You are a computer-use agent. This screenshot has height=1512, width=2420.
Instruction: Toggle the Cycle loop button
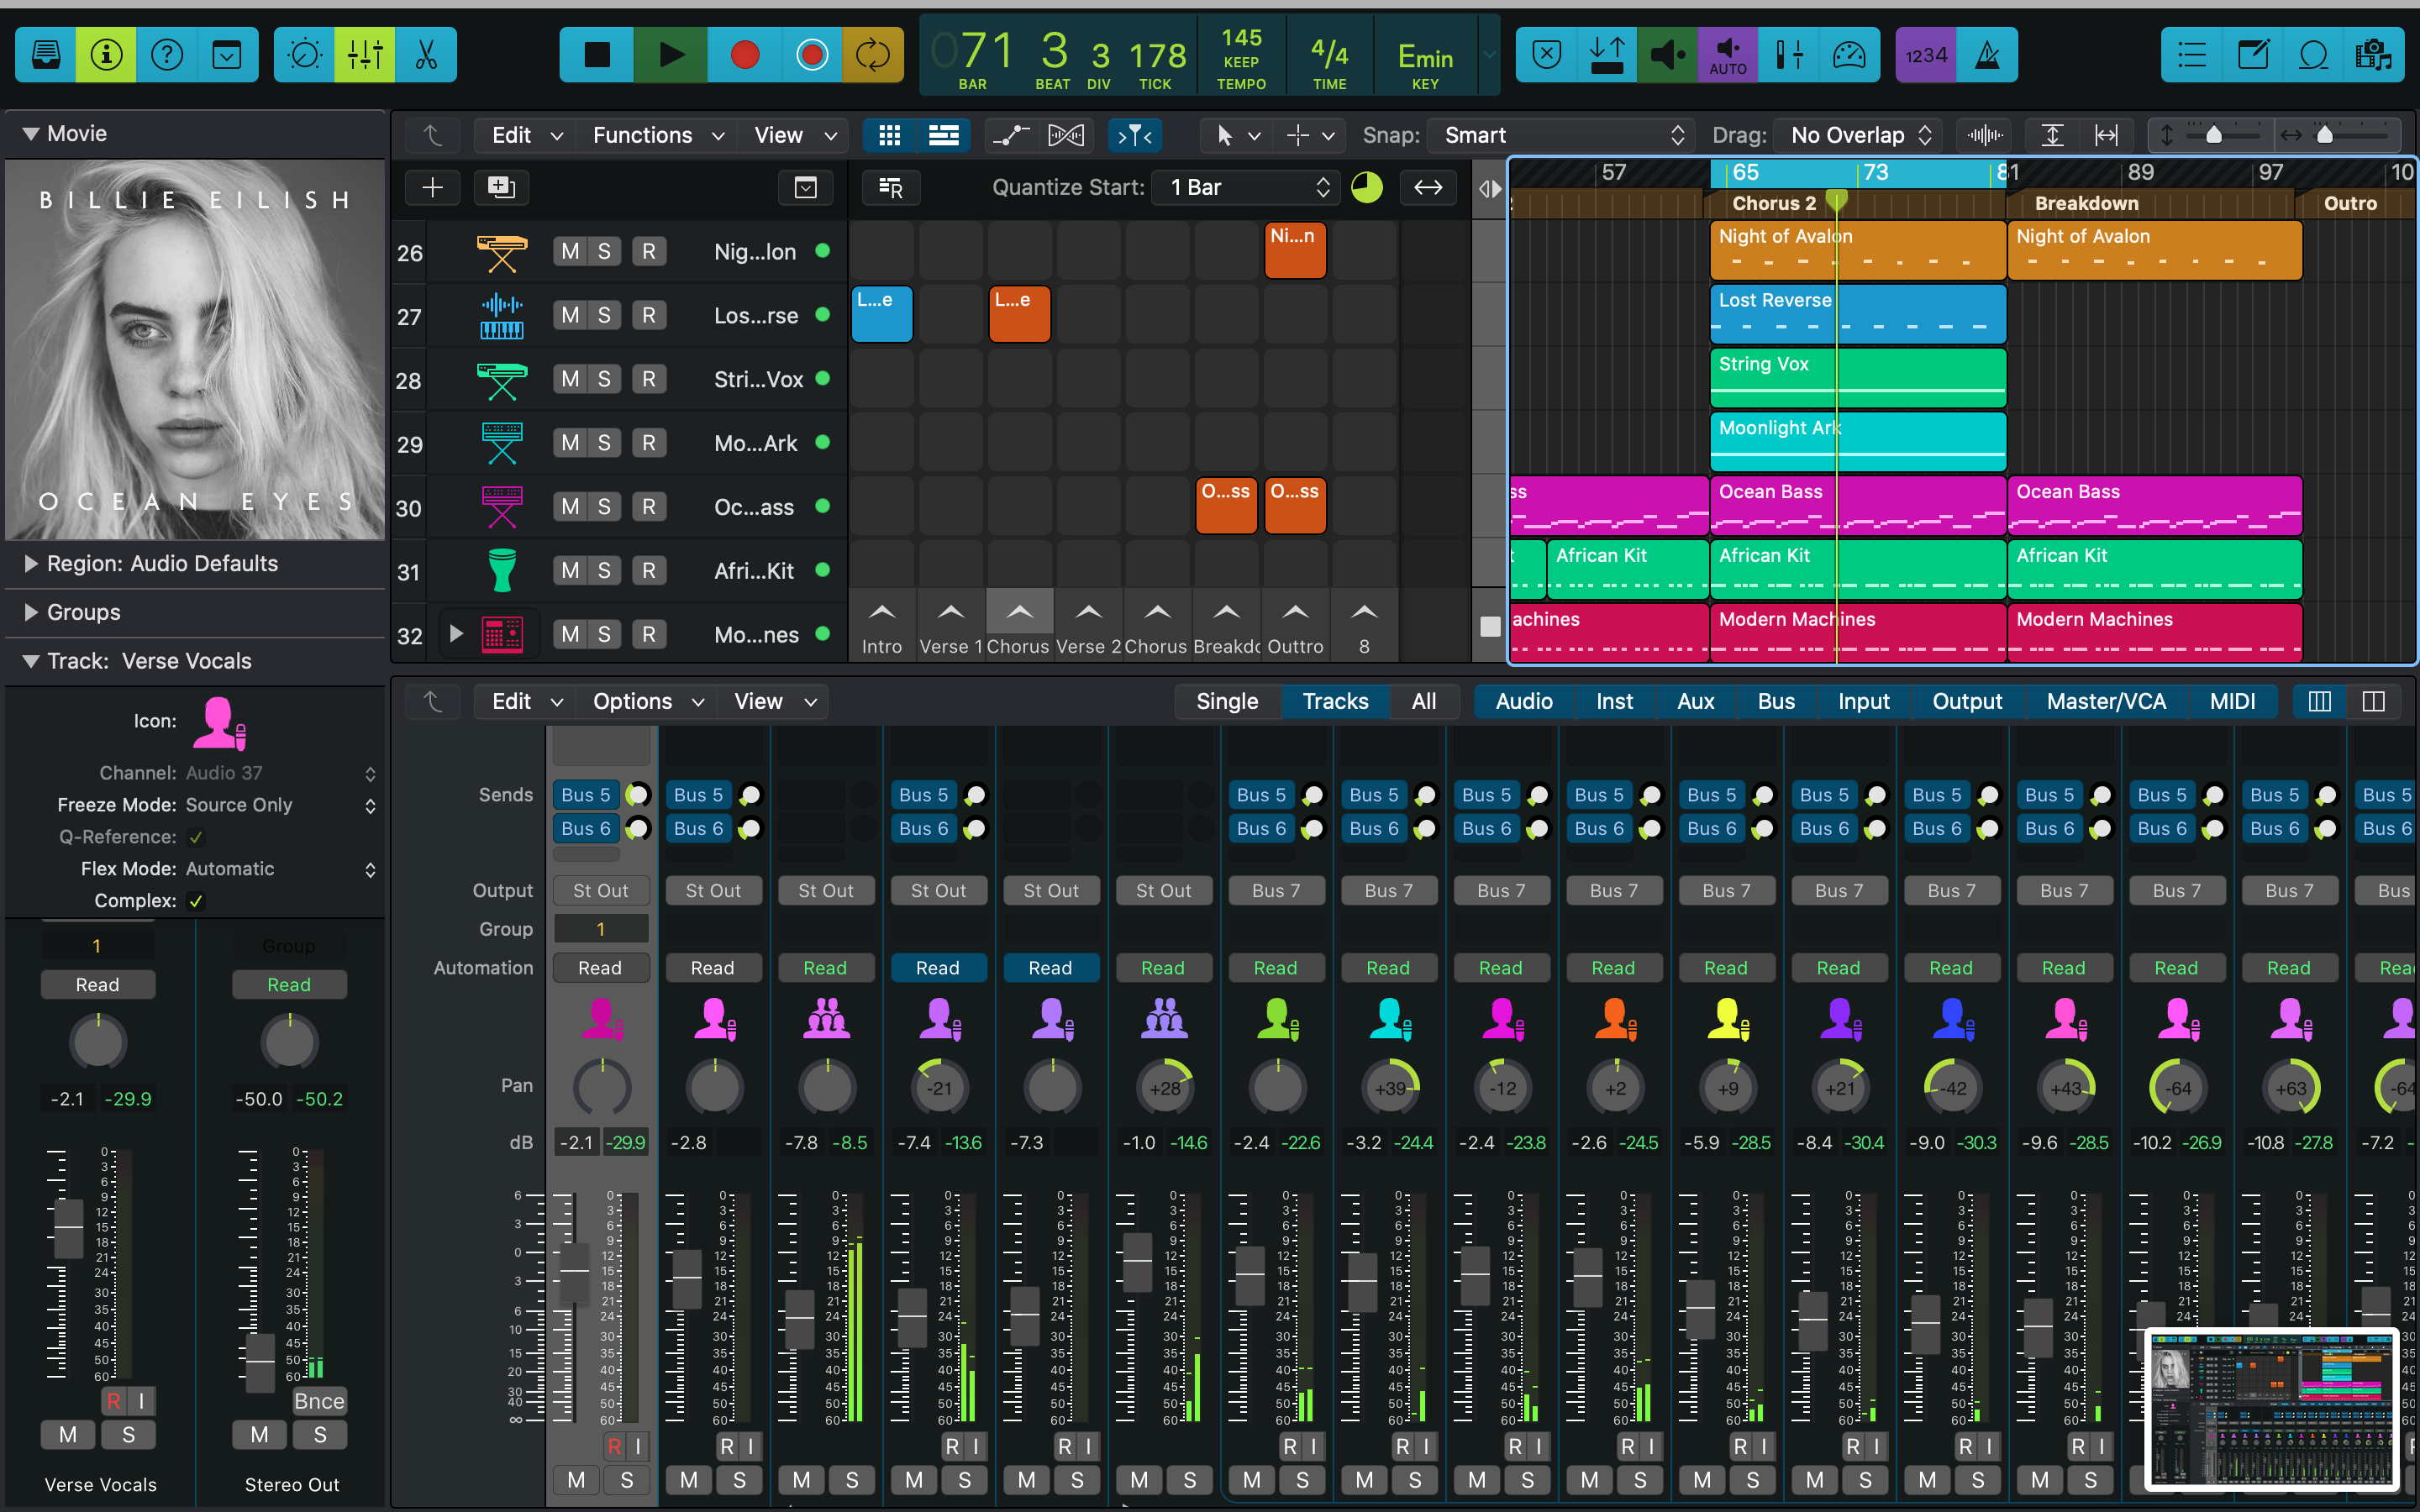click(872, 55)
